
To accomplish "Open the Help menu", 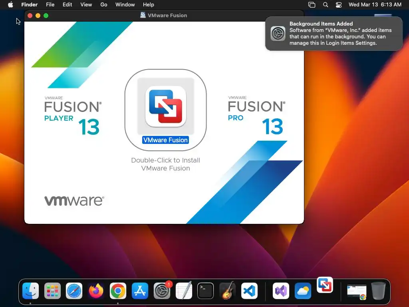I will click(149, 4).
